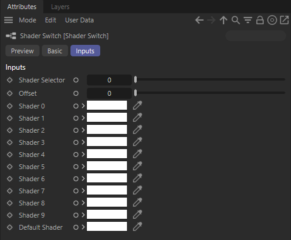Toggle the Offset keyframe diamond
Image resolution: width=291 pixels, height=240 pixels.
(10, 93)
